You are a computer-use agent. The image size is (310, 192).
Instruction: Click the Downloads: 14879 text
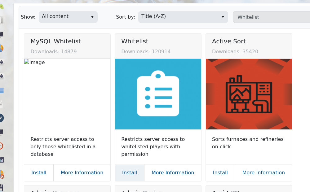[54, 51]
